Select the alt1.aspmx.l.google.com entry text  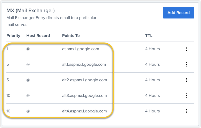pos(84,64)
